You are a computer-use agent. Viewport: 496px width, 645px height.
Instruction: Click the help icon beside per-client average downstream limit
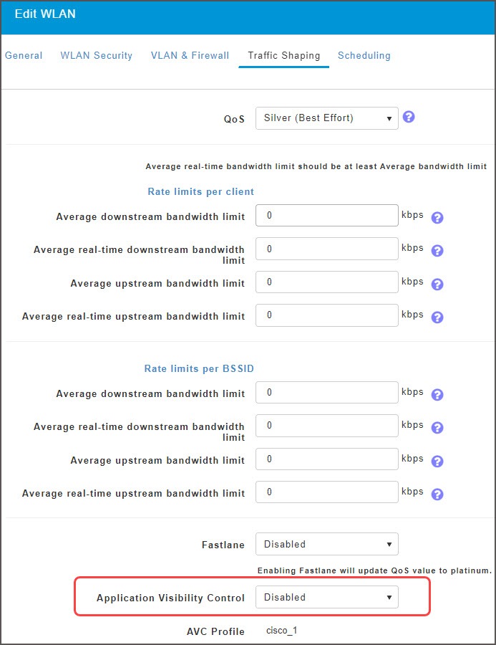click(x=437, y=218)
